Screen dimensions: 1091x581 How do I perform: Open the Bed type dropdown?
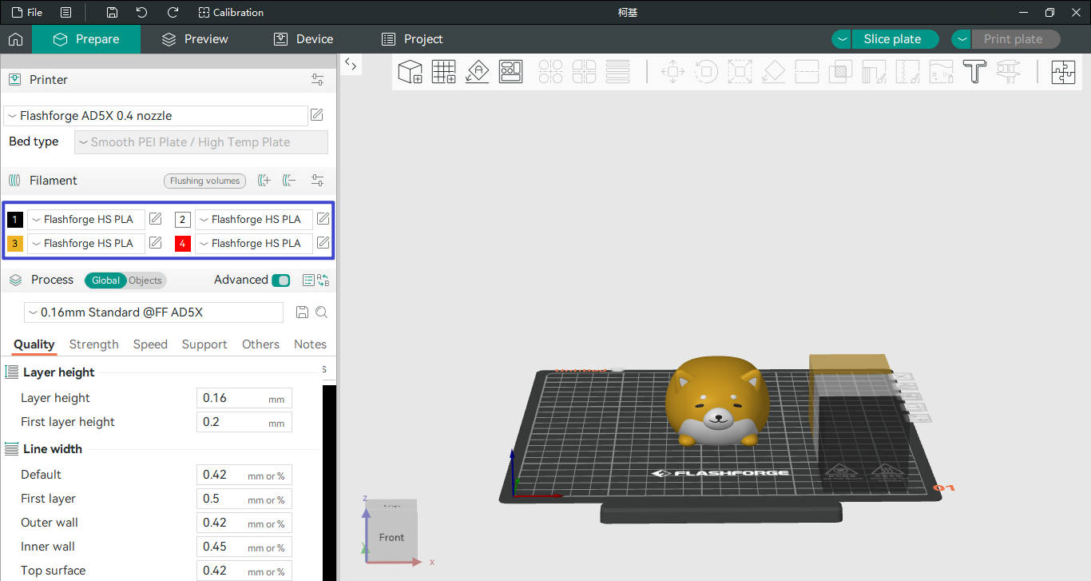[x=201, y=142]
